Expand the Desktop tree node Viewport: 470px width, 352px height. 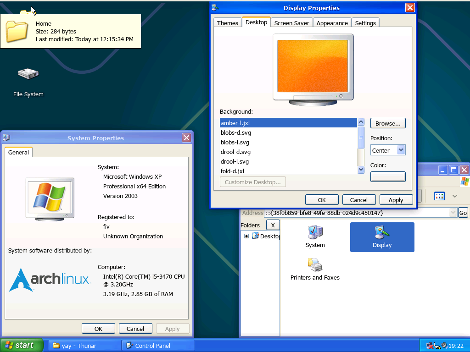pyautogui.click(x=246, y=236)
